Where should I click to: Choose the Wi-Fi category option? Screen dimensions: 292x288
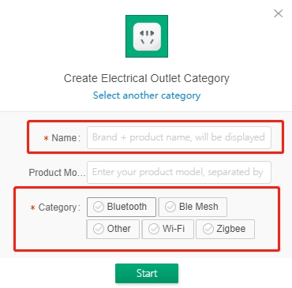[168, 229]
